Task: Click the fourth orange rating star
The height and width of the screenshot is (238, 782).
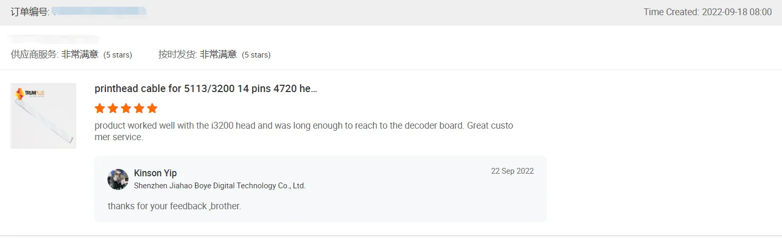Action: tap(139, 108)
